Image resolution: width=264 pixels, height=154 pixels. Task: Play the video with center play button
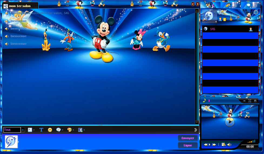pos(230,121)
